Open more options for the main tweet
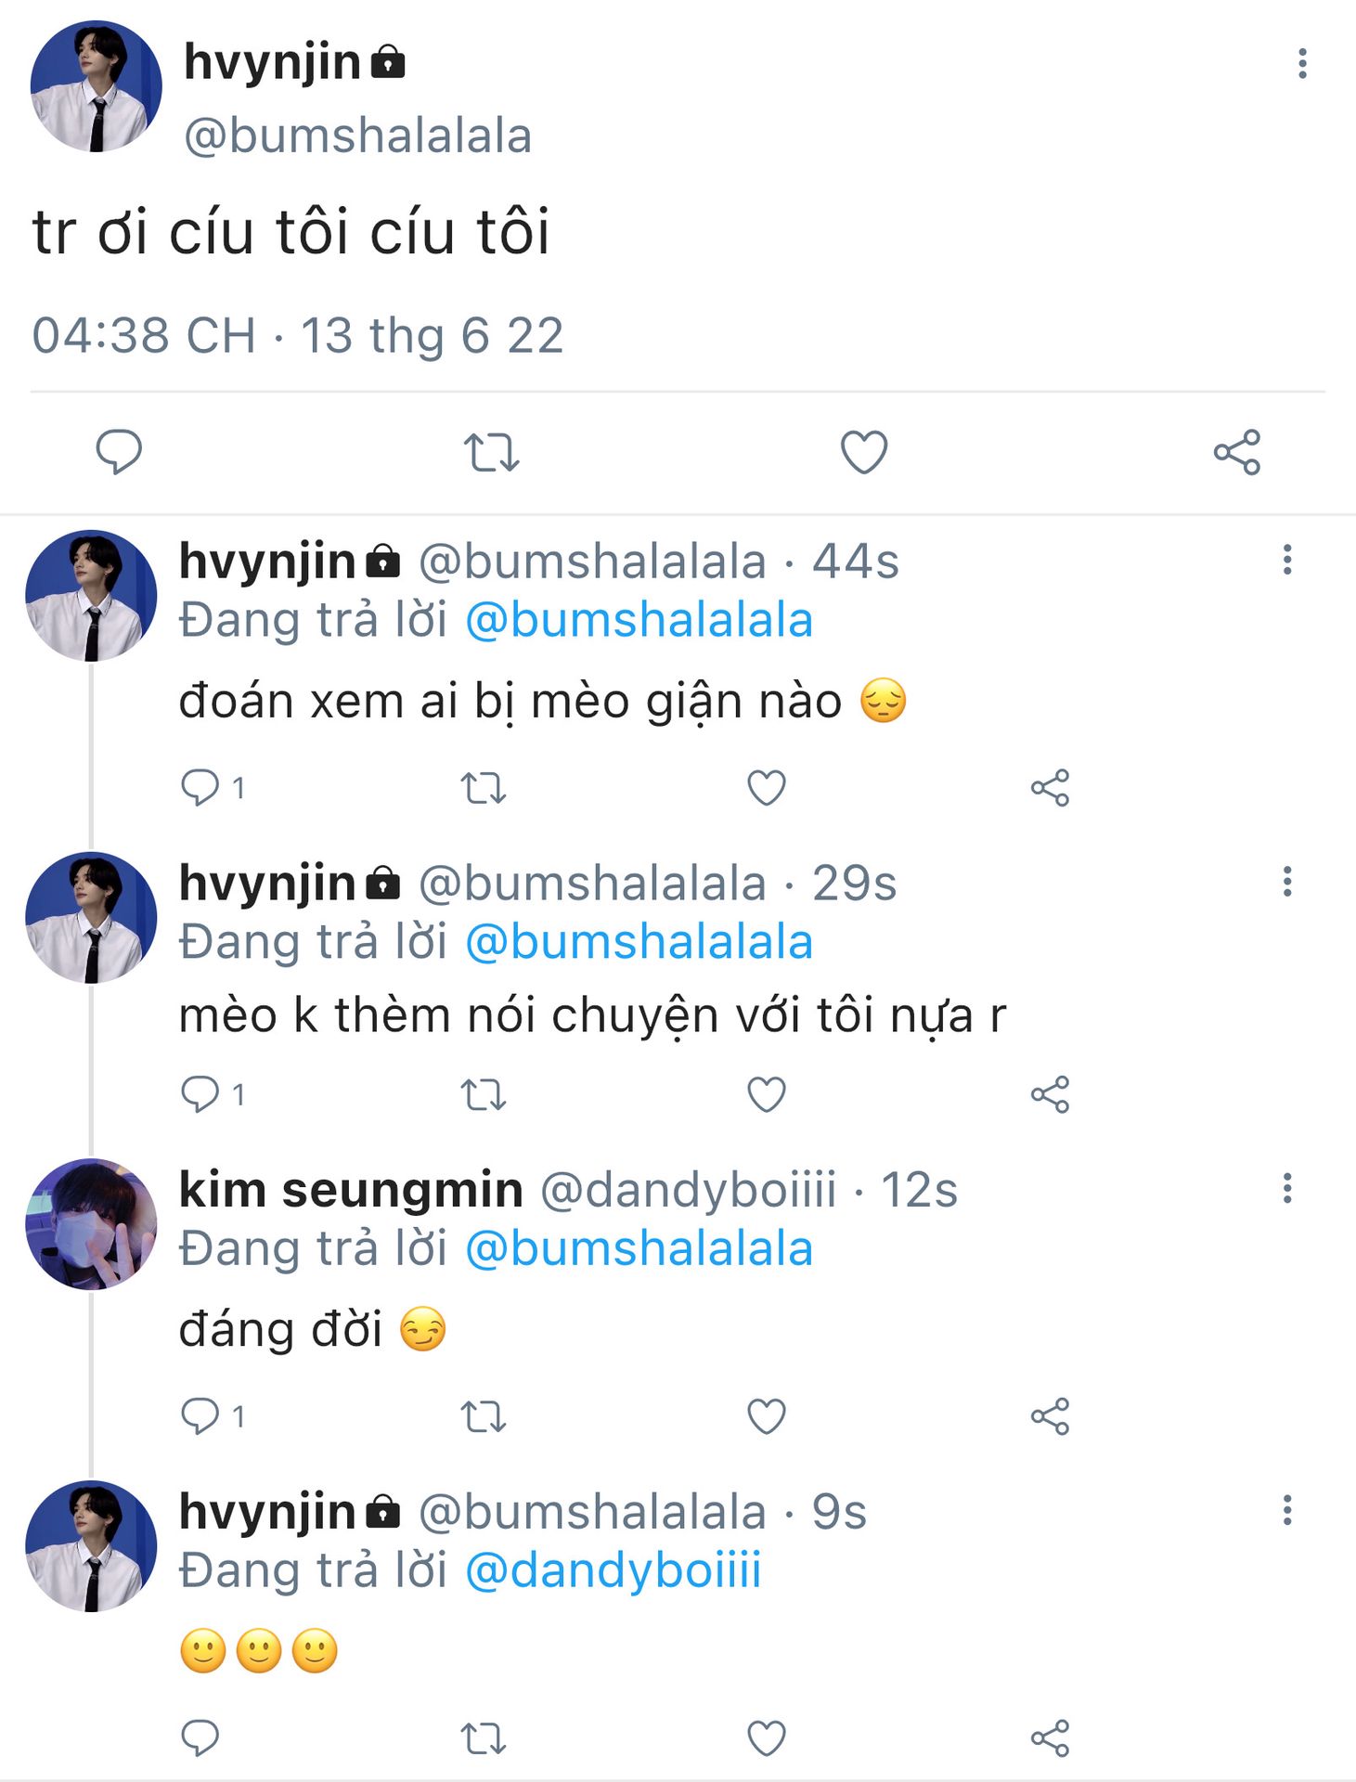 click(1302, 63)
